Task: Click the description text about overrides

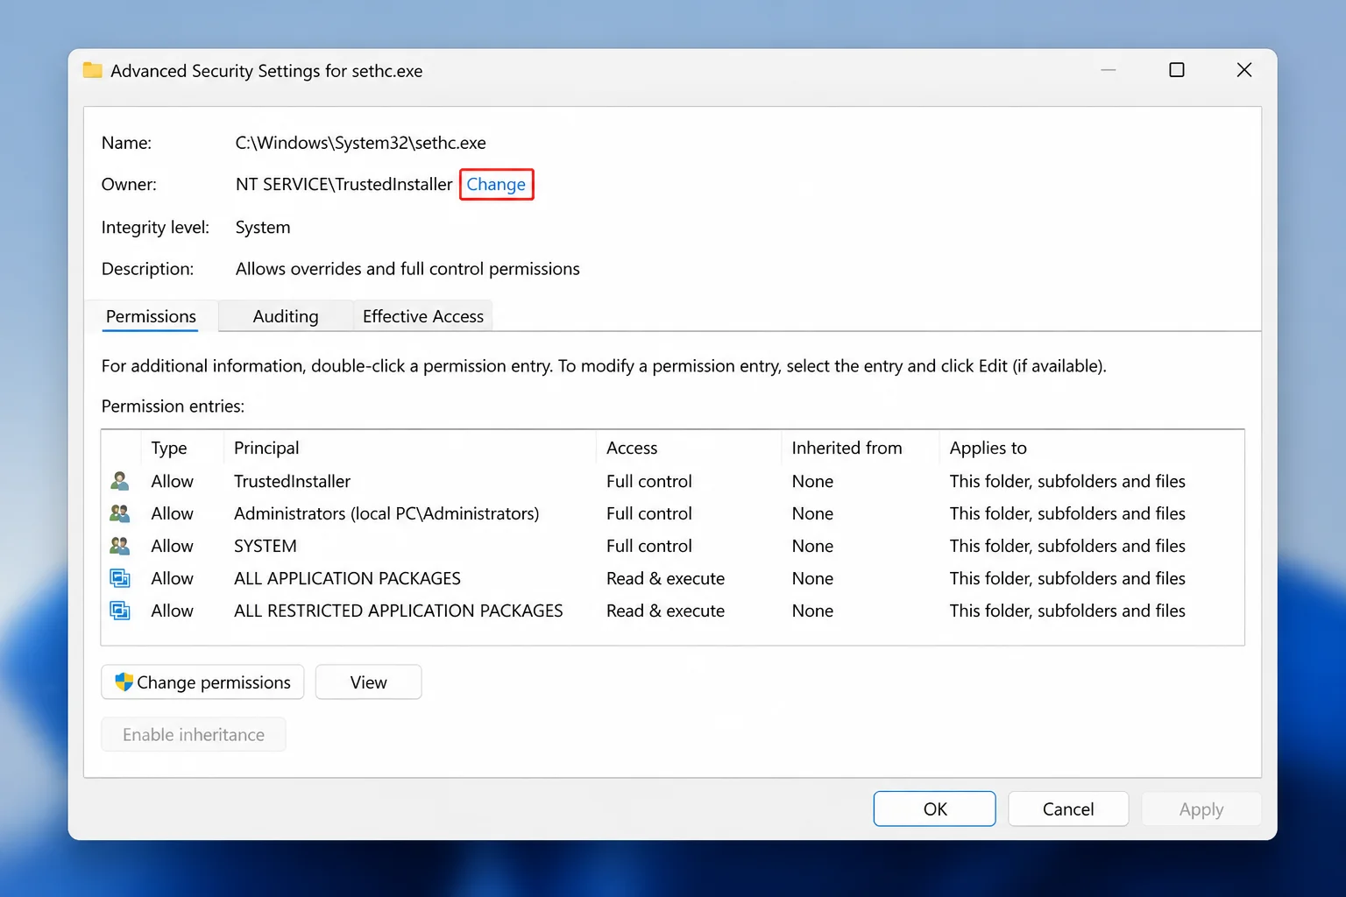Action: tap(407, 269)
